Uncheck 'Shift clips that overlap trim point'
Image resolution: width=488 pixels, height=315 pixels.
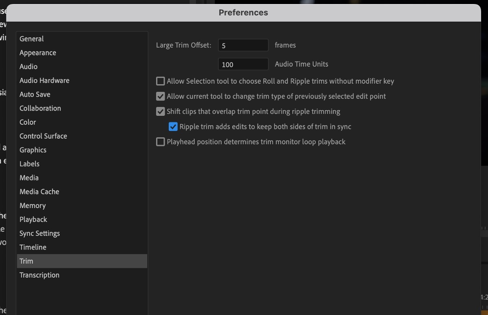160,111
